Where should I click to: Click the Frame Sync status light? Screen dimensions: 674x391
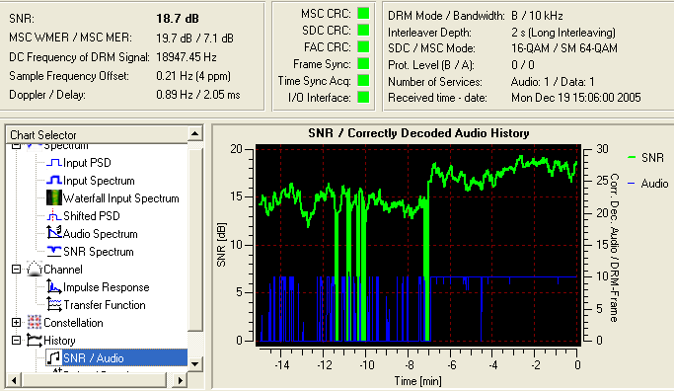click(x=364, y=63)
